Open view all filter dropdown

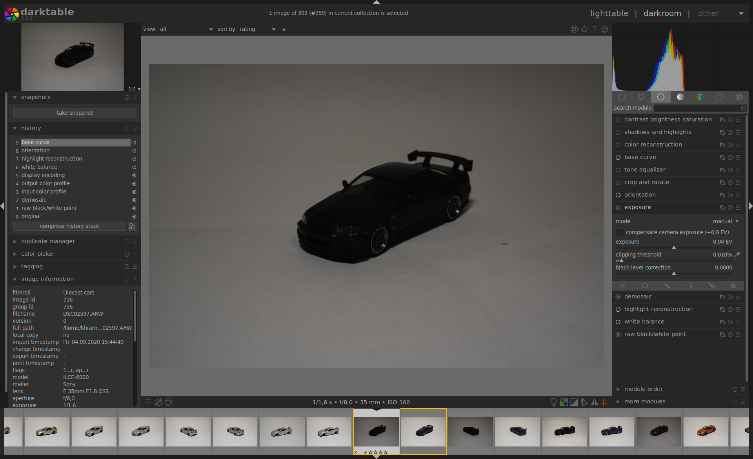186,29
